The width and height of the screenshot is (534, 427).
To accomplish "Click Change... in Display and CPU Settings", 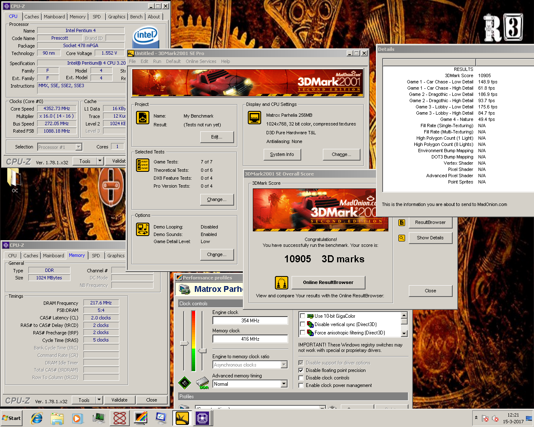I will coord(341,154).
